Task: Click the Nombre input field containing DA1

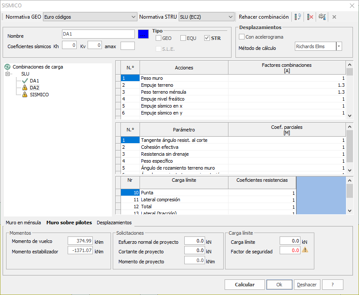Action: click(98, 34)
